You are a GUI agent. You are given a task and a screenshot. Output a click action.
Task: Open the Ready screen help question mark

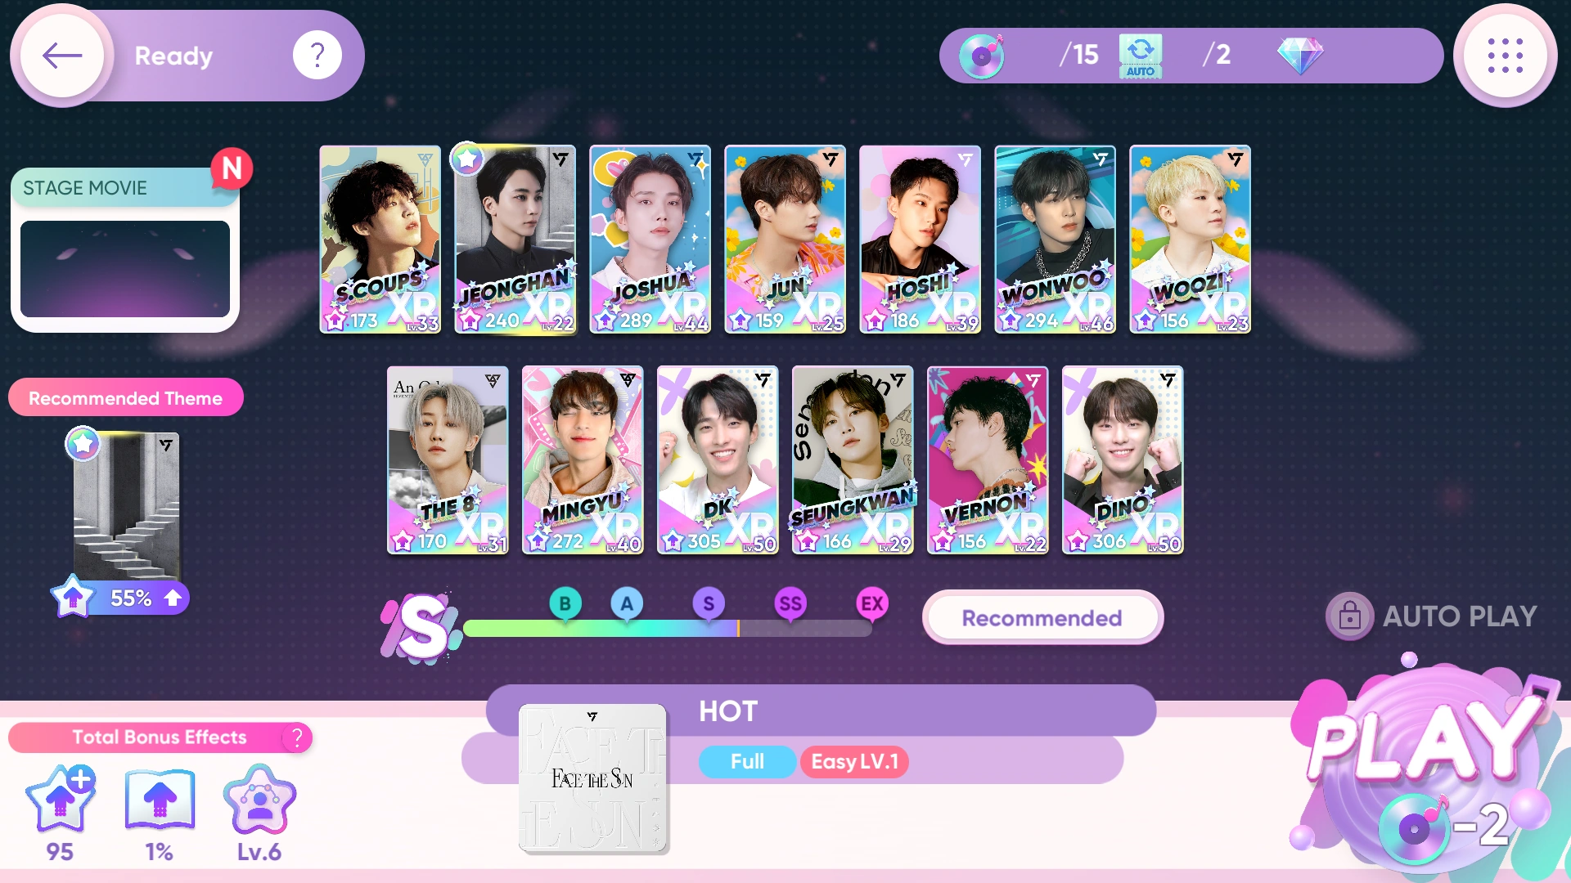tap(317, 56)
